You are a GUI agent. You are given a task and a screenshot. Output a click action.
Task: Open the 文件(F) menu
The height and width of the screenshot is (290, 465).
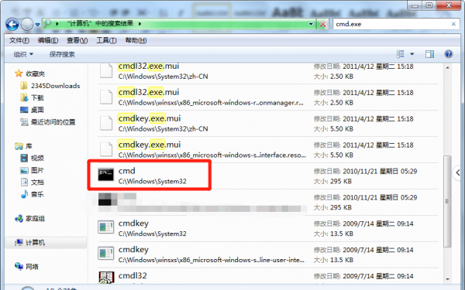pos(19,40)
